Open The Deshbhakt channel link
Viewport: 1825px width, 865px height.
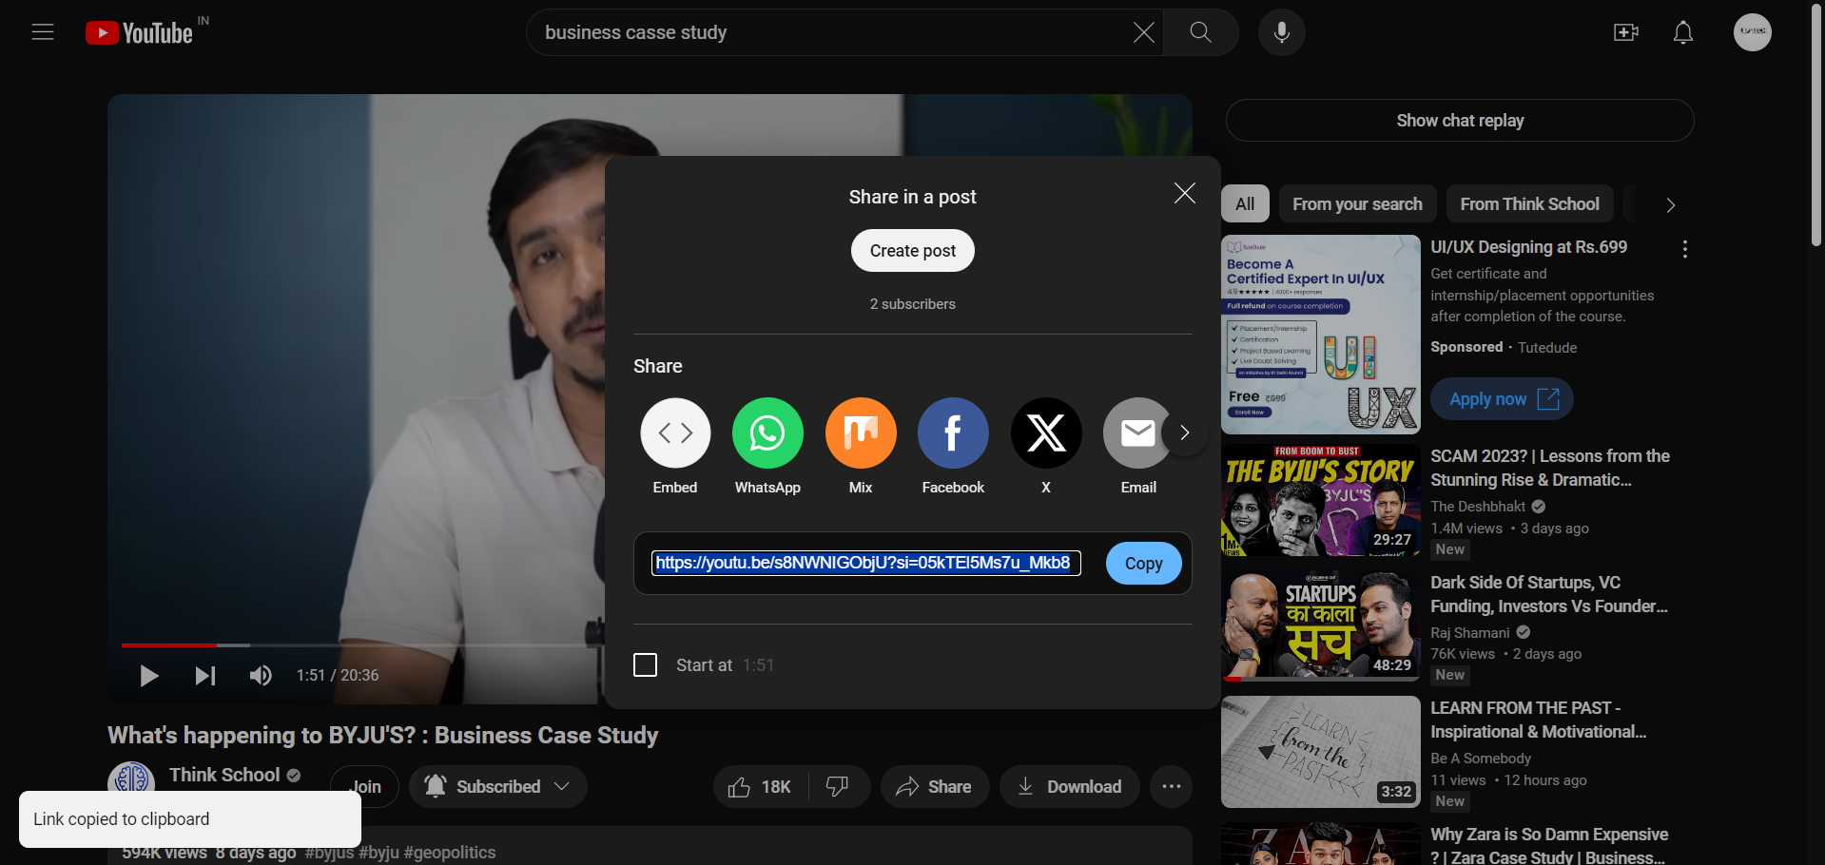click(x=1478, y=507)
